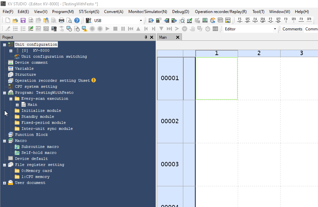The height and width of the screenshot is (207, 318).
Task: Click the blue Help question-mark icon
Action: pyautogui.click(x=77, y=20)
